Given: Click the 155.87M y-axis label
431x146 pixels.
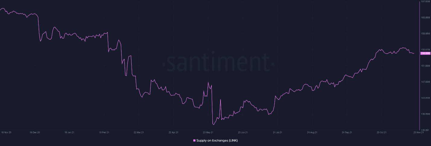Looking at the screenshot, I should coord(426,49).
